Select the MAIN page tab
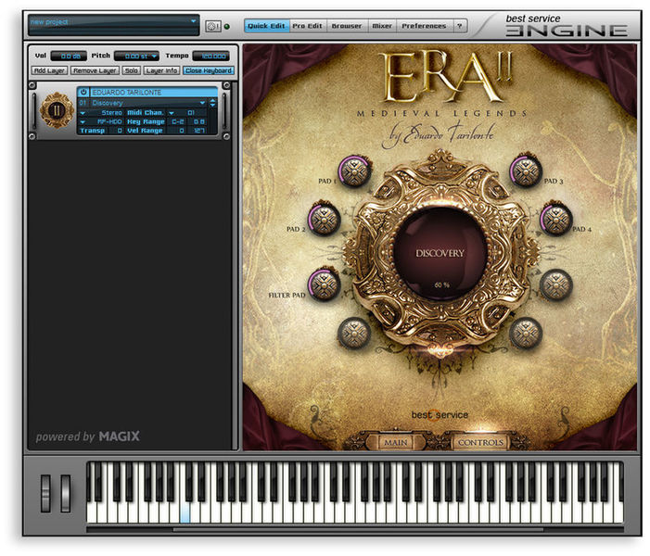 point(396,442)
